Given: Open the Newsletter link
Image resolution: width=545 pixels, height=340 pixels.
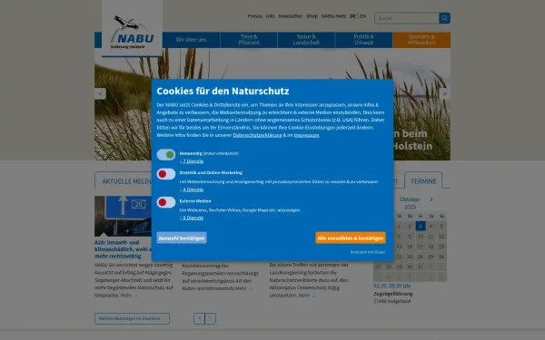Looking at the screenshot, I should point(291,16).
